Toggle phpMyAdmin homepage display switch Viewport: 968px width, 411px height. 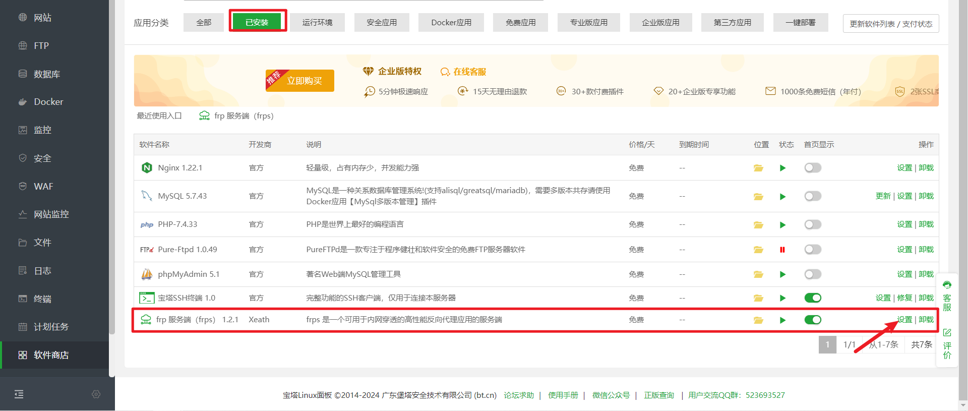(x=813, y=274)
